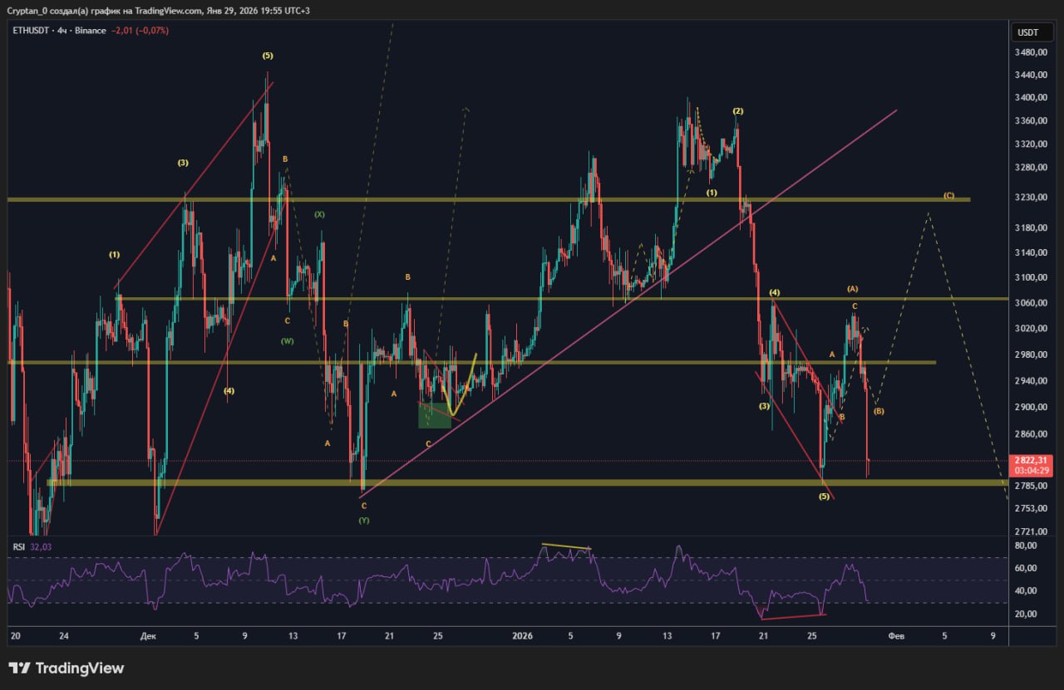Click the ETHUSDT symbol title
Image resolution: width=1064 pixels, height=690 pixels.
[x=30, y=31]
